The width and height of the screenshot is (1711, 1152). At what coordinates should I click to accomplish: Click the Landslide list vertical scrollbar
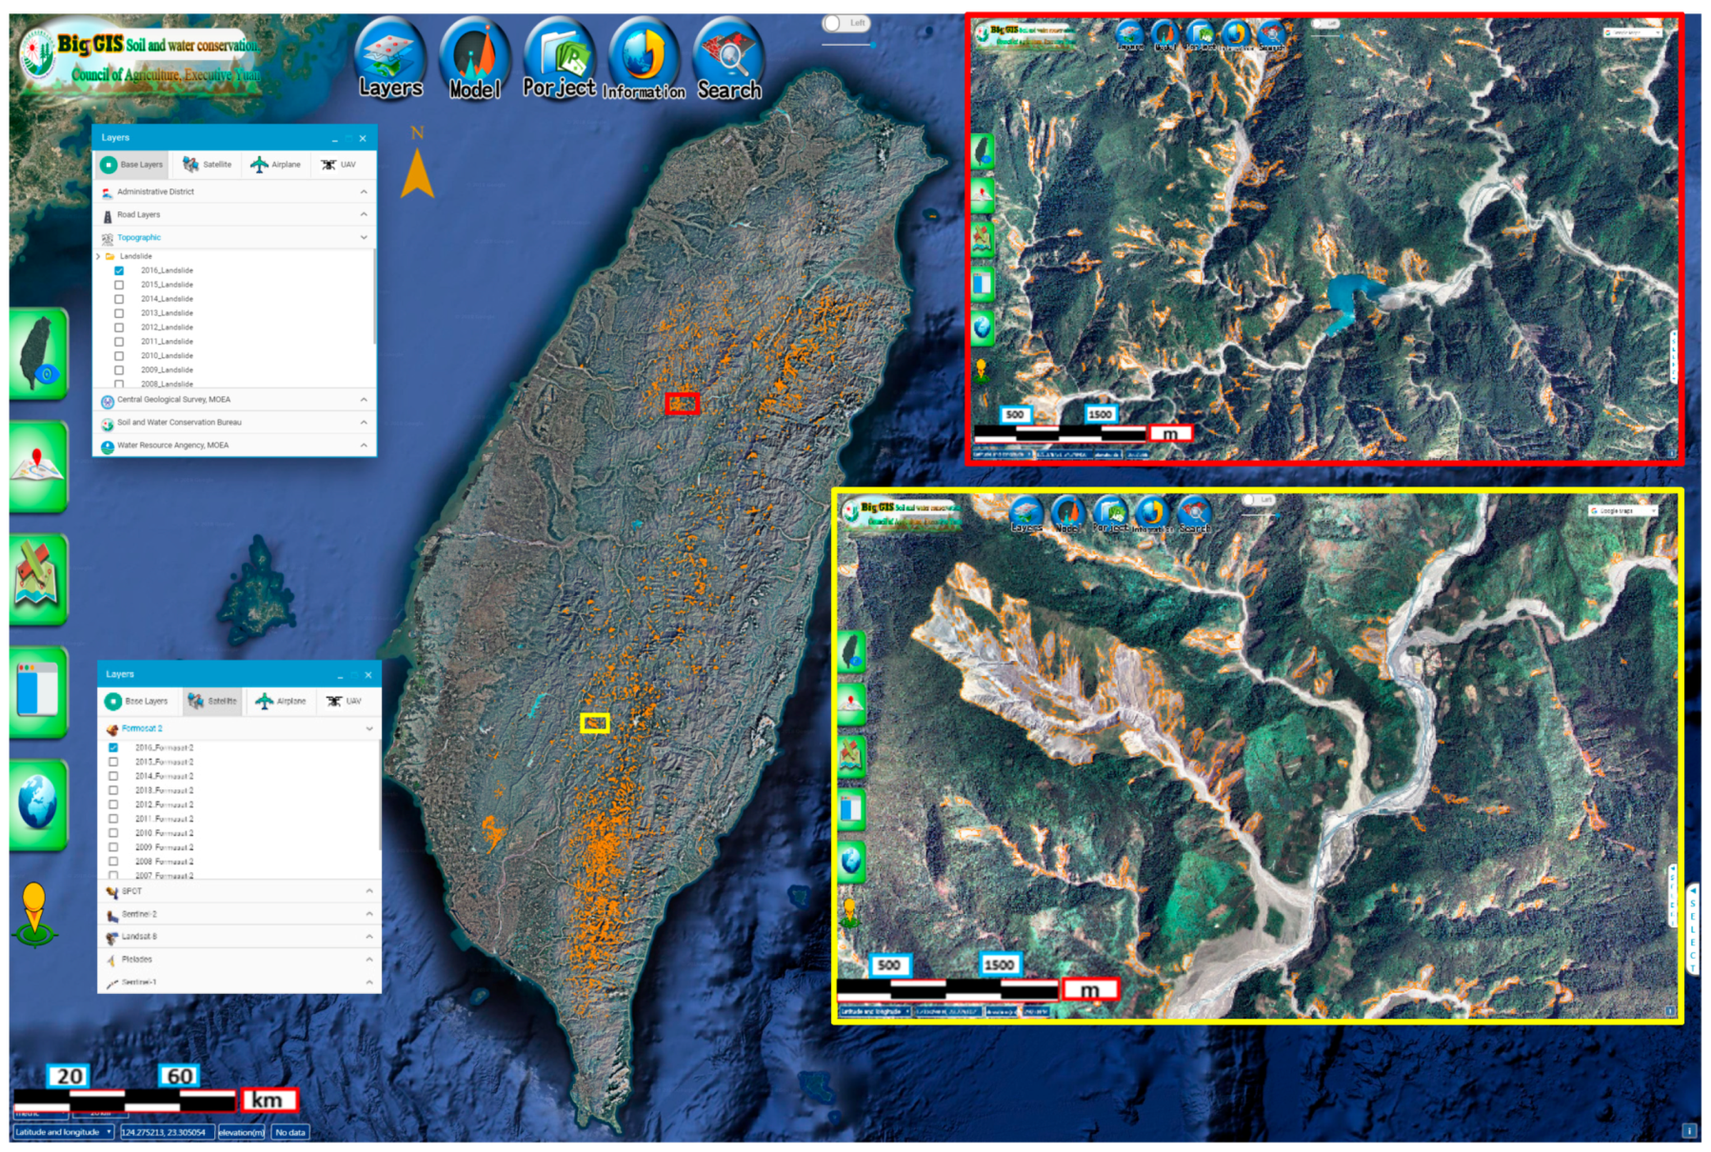click(375, 297)
